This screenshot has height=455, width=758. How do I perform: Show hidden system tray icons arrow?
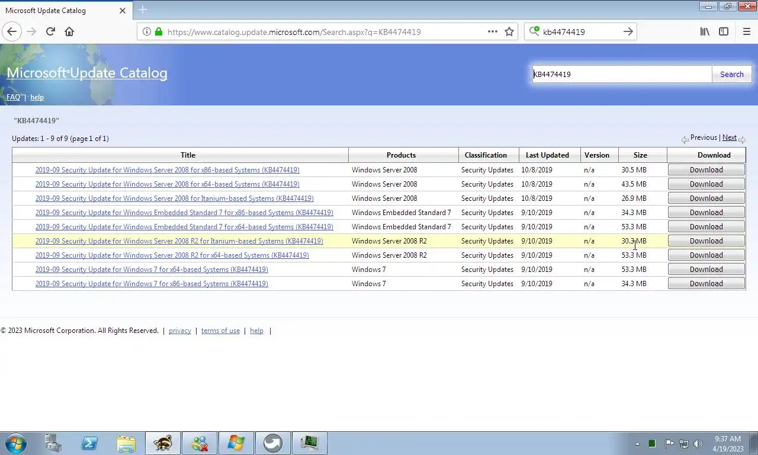pos(637,443)
